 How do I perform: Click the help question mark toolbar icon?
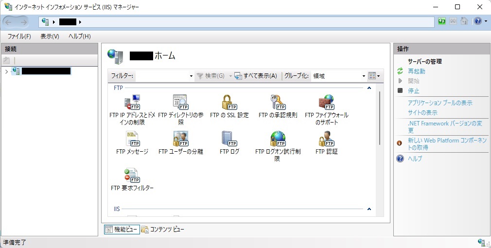[x=477, y=21]
